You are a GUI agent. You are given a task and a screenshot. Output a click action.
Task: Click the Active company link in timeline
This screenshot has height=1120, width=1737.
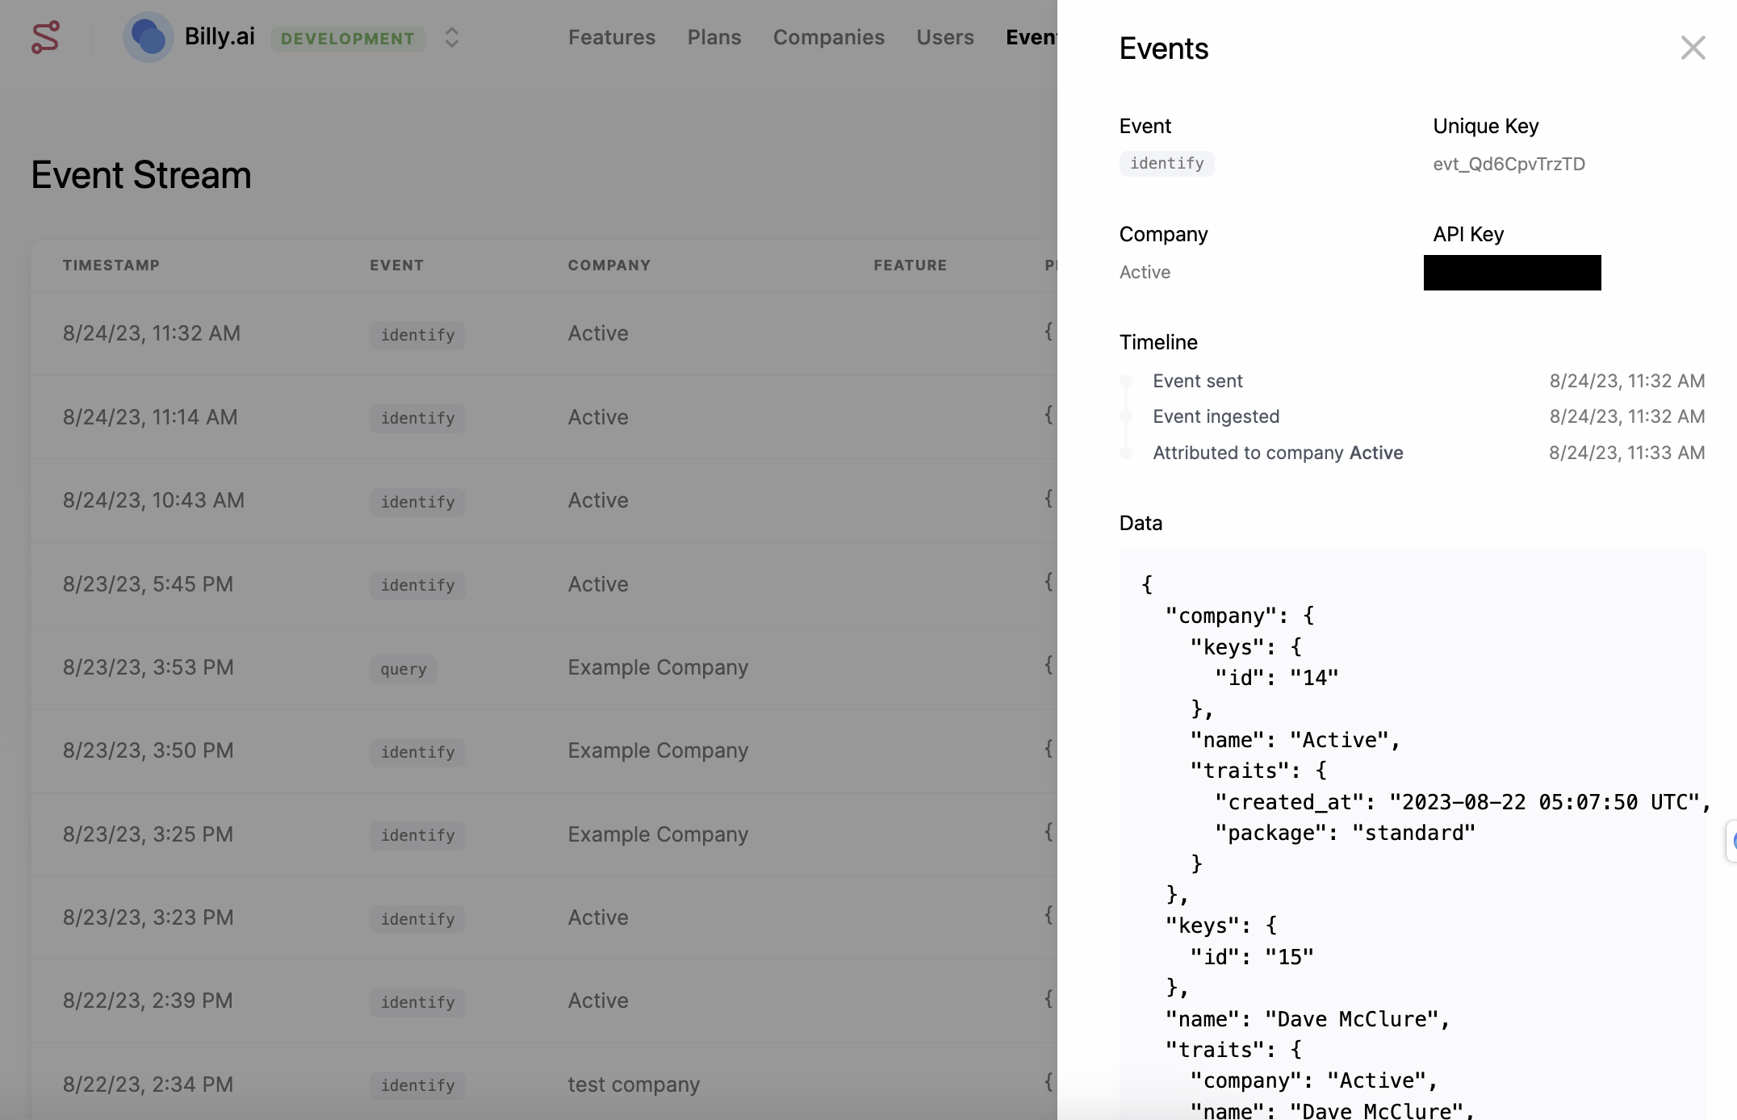click(x=1375, y=453)
